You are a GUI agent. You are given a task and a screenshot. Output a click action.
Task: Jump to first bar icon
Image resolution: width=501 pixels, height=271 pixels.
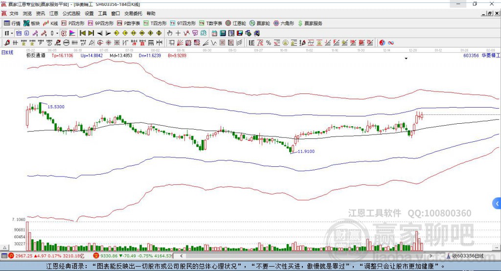click(82, 33)
